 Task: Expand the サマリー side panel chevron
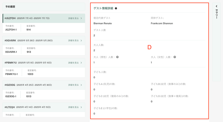point(217,6)
